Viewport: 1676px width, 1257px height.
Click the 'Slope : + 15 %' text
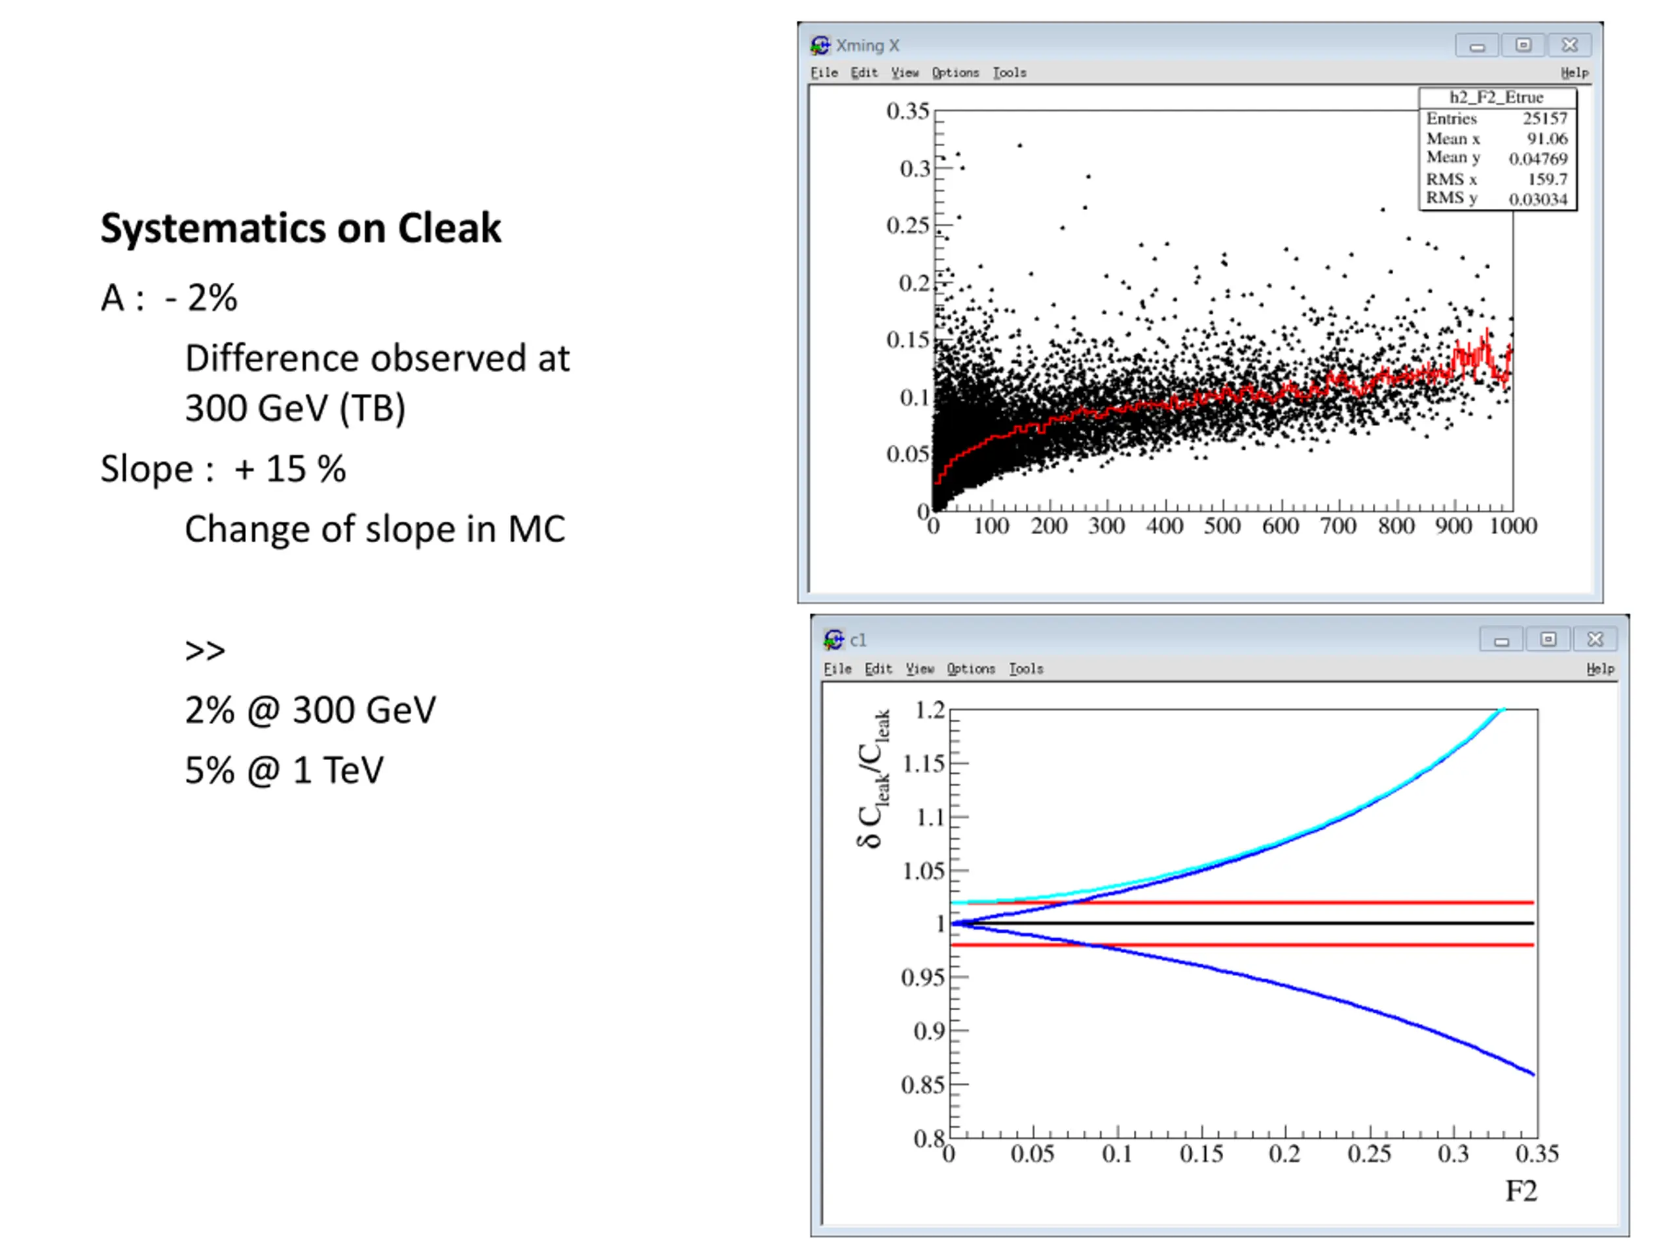pos(223,469)
